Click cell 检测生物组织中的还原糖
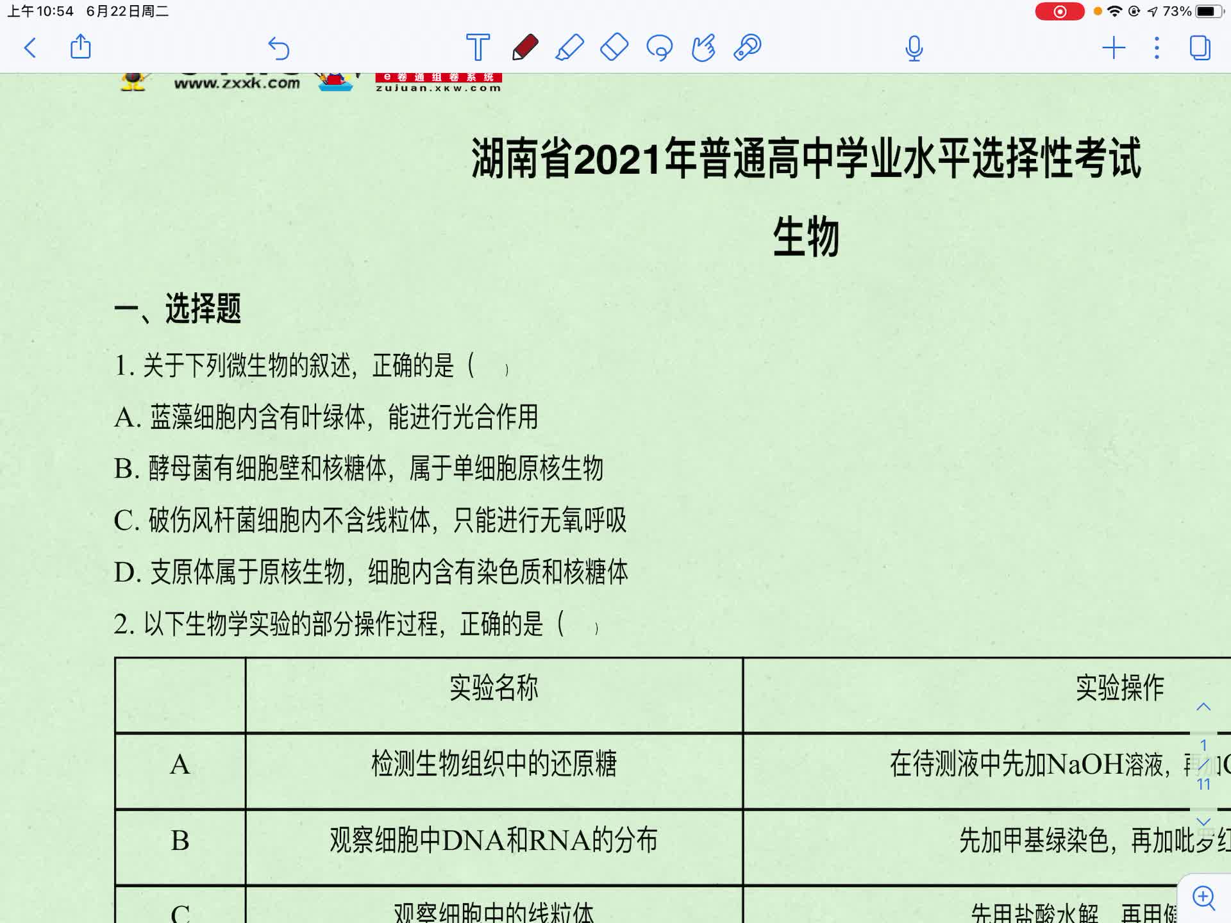This screenshot has height=923, width=1231. point(494,764)
